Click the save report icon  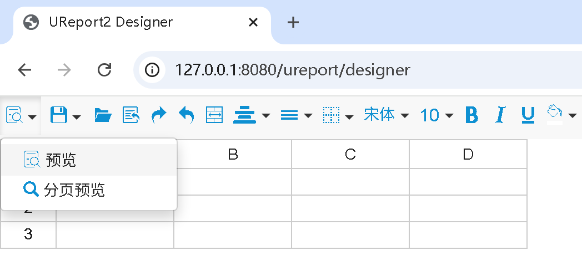coord(59,115)
